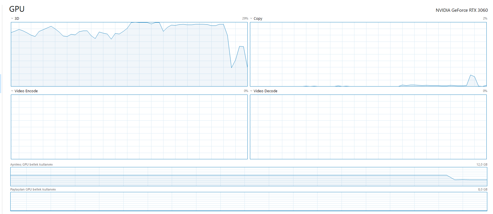493x214 pixels.
Task: Click the Copy usage graph
Action: point(368,54)
